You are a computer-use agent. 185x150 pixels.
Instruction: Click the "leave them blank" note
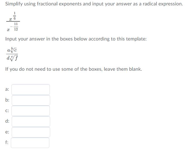click(122, 69)
